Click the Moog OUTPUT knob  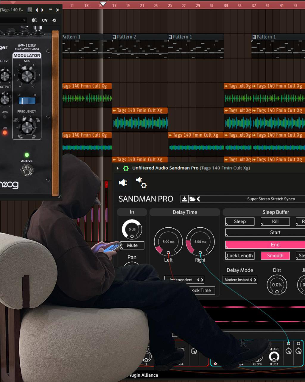[4, 99]
